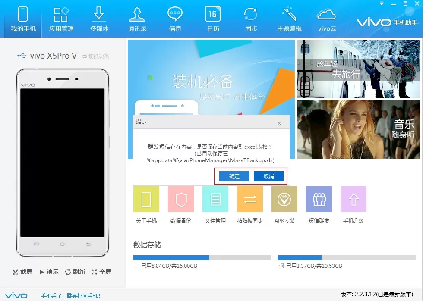Minimize the vivo assistant window
The image size is (423, 301).
(394, 4)
